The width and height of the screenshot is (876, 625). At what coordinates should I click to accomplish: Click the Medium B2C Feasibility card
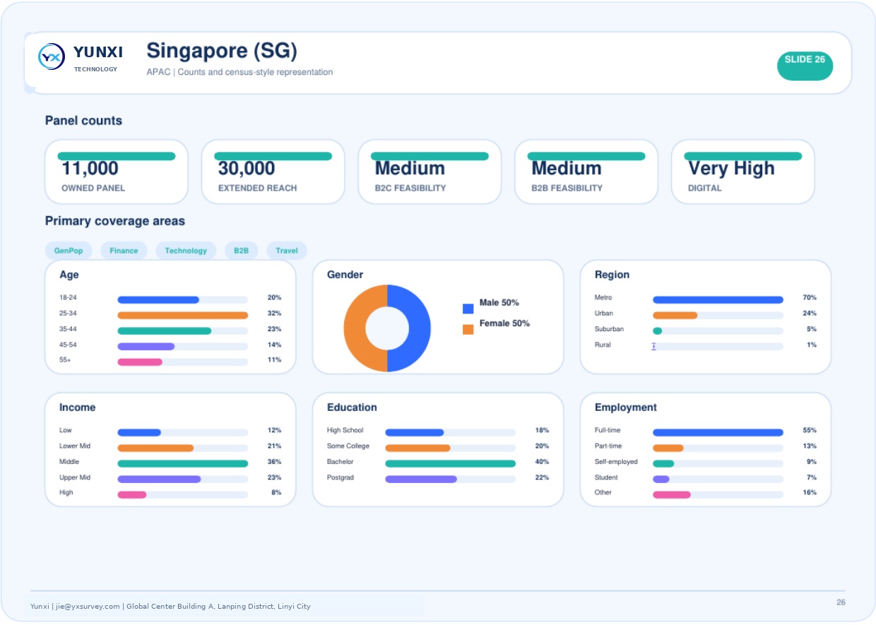coord(430,172)
